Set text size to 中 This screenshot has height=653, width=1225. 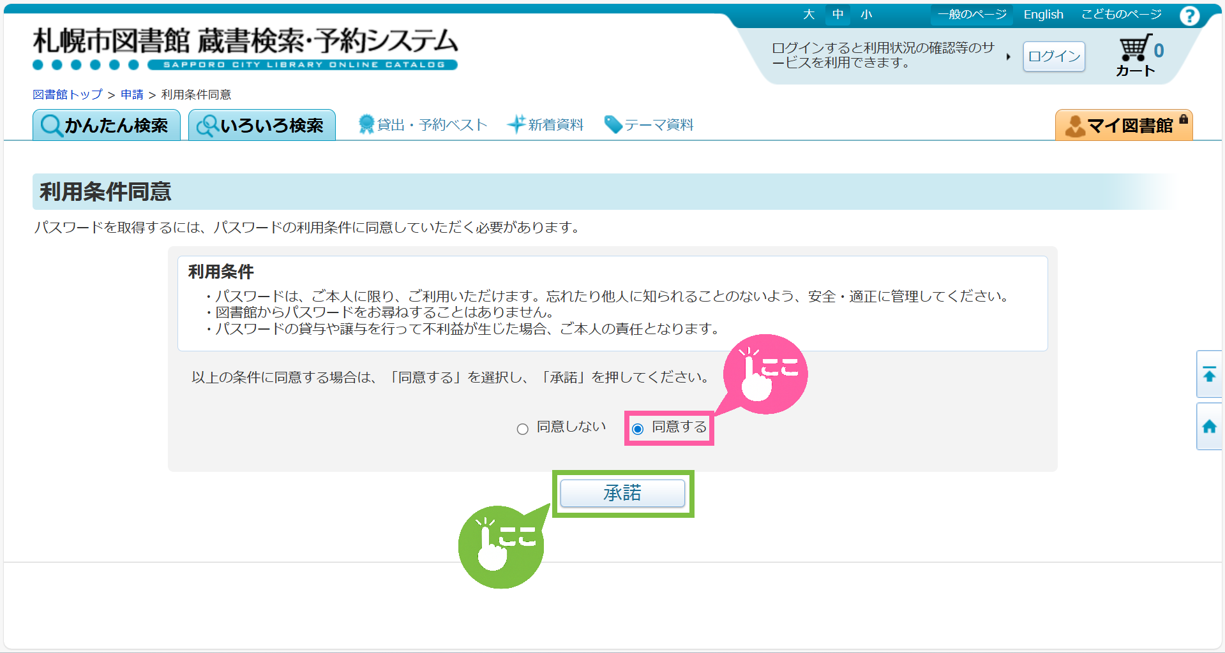(838, 15)
